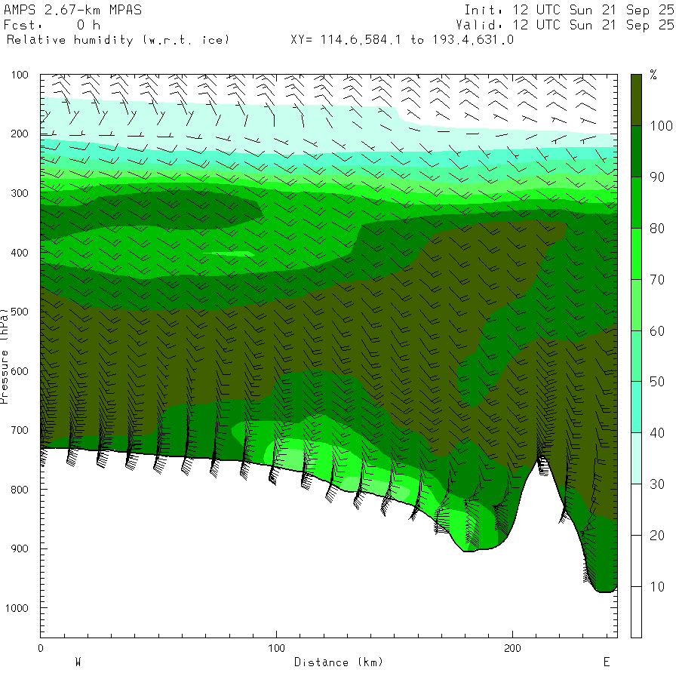Image resolution: width=679 pixels, height=679 pixels.
Task: Click the 'Pressure (hPa)' vertical axis title
Action: tap(5, 356)
